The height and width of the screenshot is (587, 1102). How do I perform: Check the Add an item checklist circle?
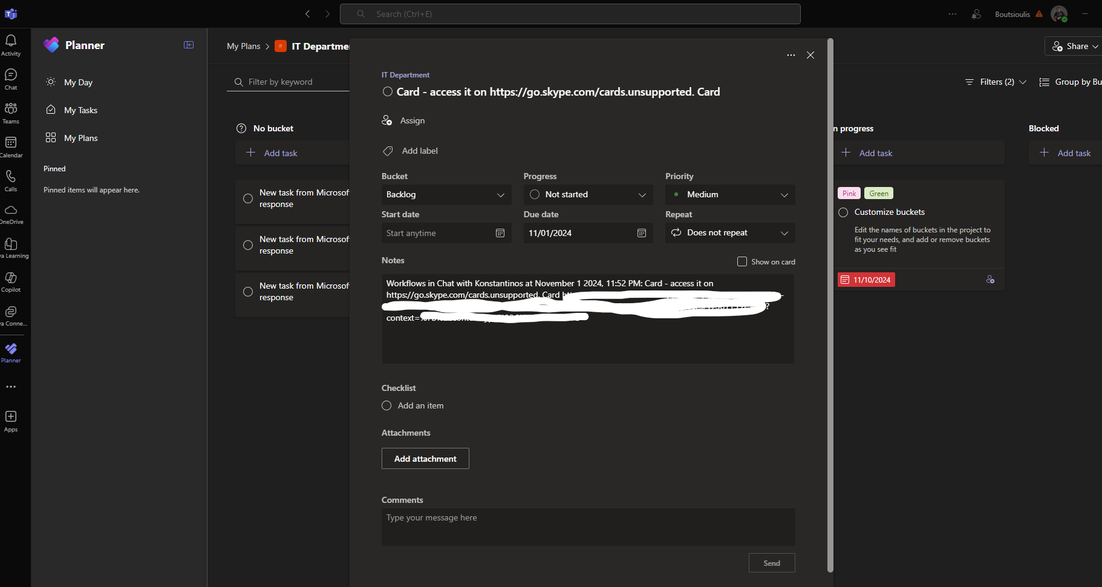[x=386, y=405]
